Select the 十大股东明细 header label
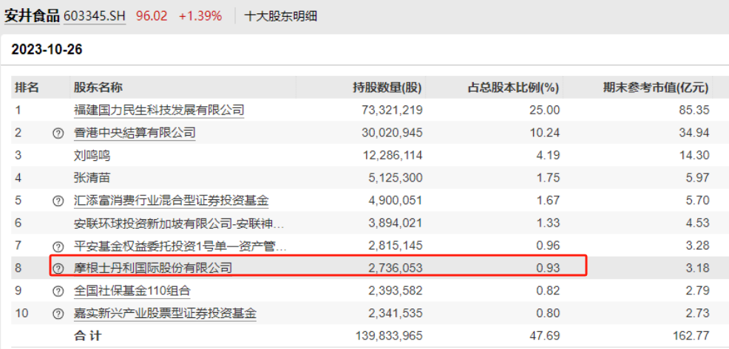 click(x=281, y=16)
